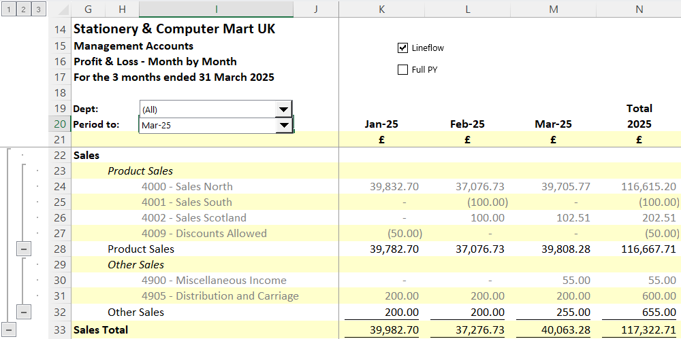Select column K header
This screenshot has width=681, height=339.
click(x=382, y=9)
